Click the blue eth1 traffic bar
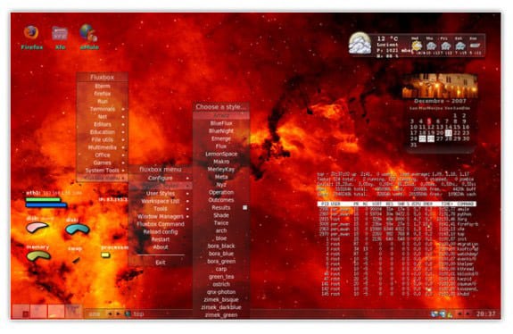 tap(46, 205)
